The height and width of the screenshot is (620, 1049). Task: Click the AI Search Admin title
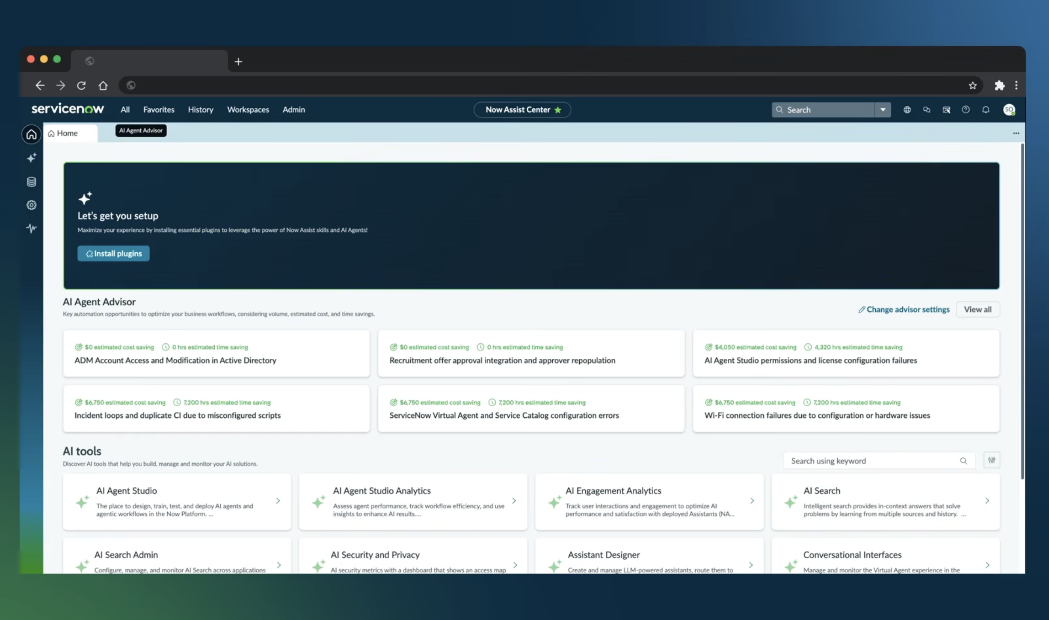126,555
